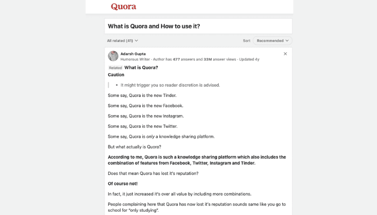Open the Adarsh Gupta author profile link
This screenshot has height=215, width=377.
point(133,54)
